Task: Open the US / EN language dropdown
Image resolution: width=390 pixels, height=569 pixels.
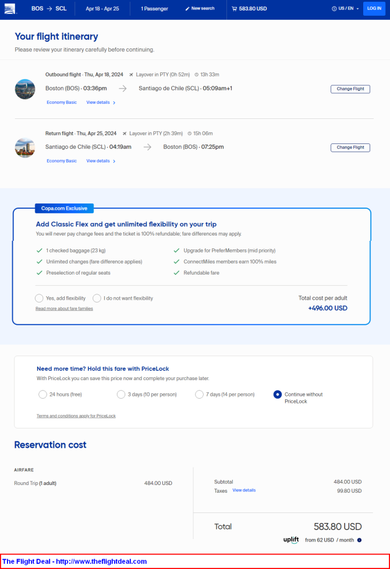Action: [x=345, y=9]
